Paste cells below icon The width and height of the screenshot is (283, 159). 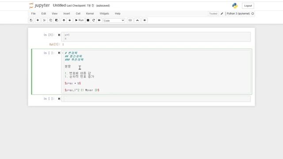tap(57, 20)
